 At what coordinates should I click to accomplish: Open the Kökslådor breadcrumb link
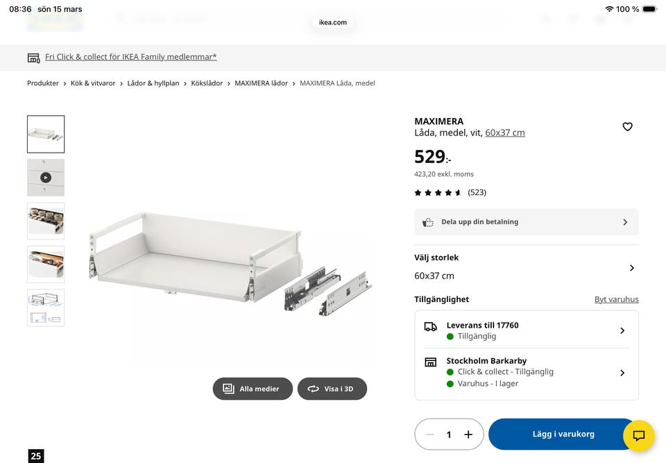pyautogui.click(x=207, y=83)
